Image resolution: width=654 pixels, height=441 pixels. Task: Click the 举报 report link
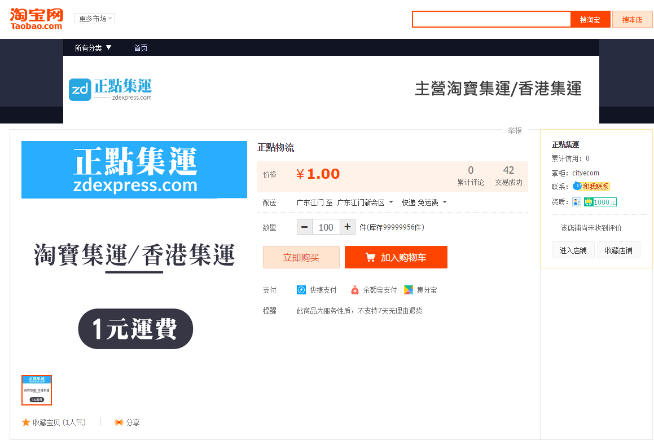coord(515,130)
